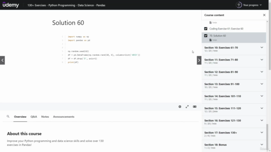The image size is (271, 152).
Task: Open the Notes tab
Action: coord(45,117)
